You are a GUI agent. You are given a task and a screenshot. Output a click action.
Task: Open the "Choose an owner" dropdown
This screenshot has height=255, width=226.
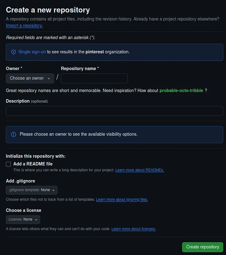pyautogui.click(x=30, y=78)
